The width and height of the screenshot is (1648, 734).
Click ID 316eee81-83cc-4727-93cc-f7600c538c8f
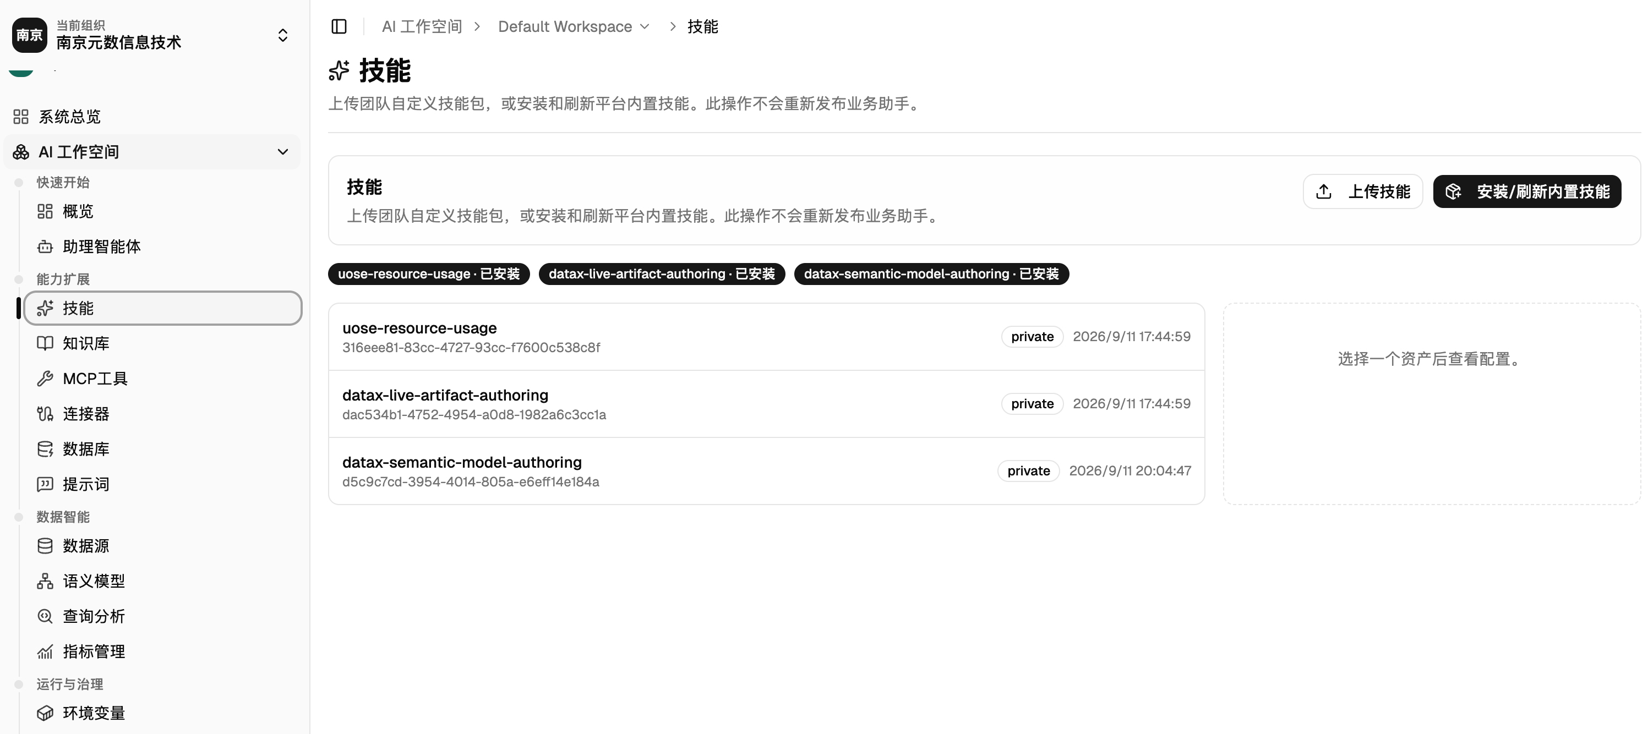click(471, 347)
